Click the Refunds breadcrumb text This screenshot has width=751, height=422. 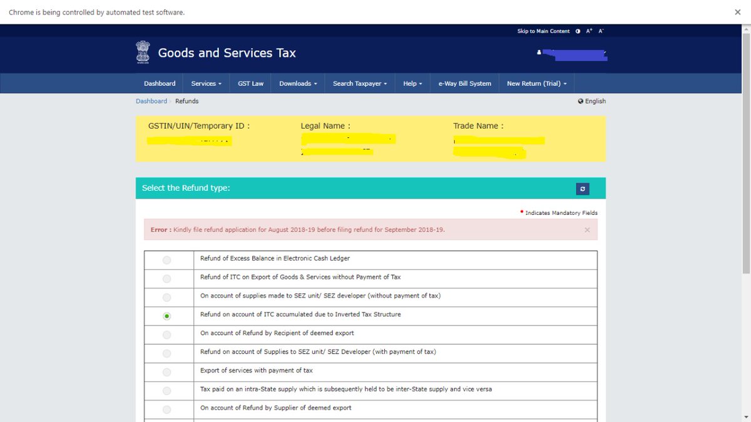pyautogui.click(x=186, y=101)
